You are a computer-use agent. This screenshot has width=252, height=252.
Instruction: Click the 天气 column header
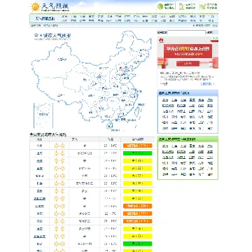click(75, 139)
